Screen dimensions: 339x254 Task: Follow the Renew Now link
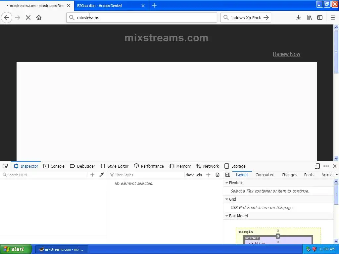286,54
